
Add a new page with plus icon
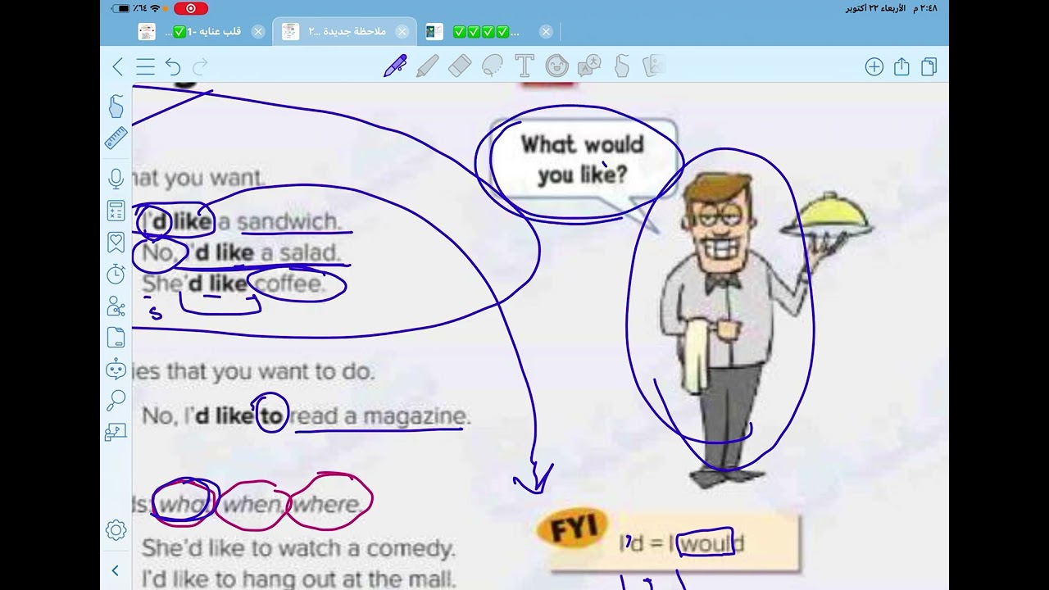(874, 67)
